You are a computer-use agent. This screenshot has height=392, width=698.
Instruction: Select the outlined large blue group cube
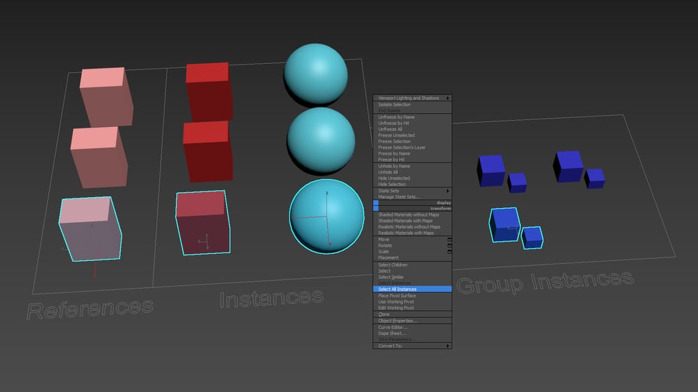[505, 225]
